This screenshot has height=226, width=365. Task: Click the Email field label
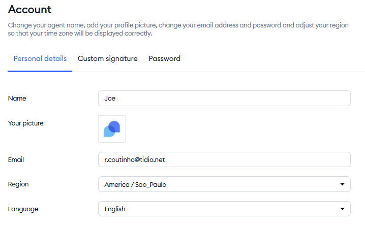click(x=16, y=160)
